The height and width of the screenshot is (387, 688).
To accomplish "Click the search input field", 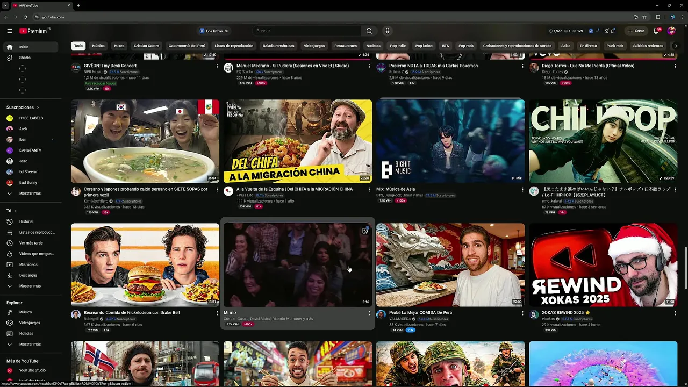I will [x=306, y=31].
